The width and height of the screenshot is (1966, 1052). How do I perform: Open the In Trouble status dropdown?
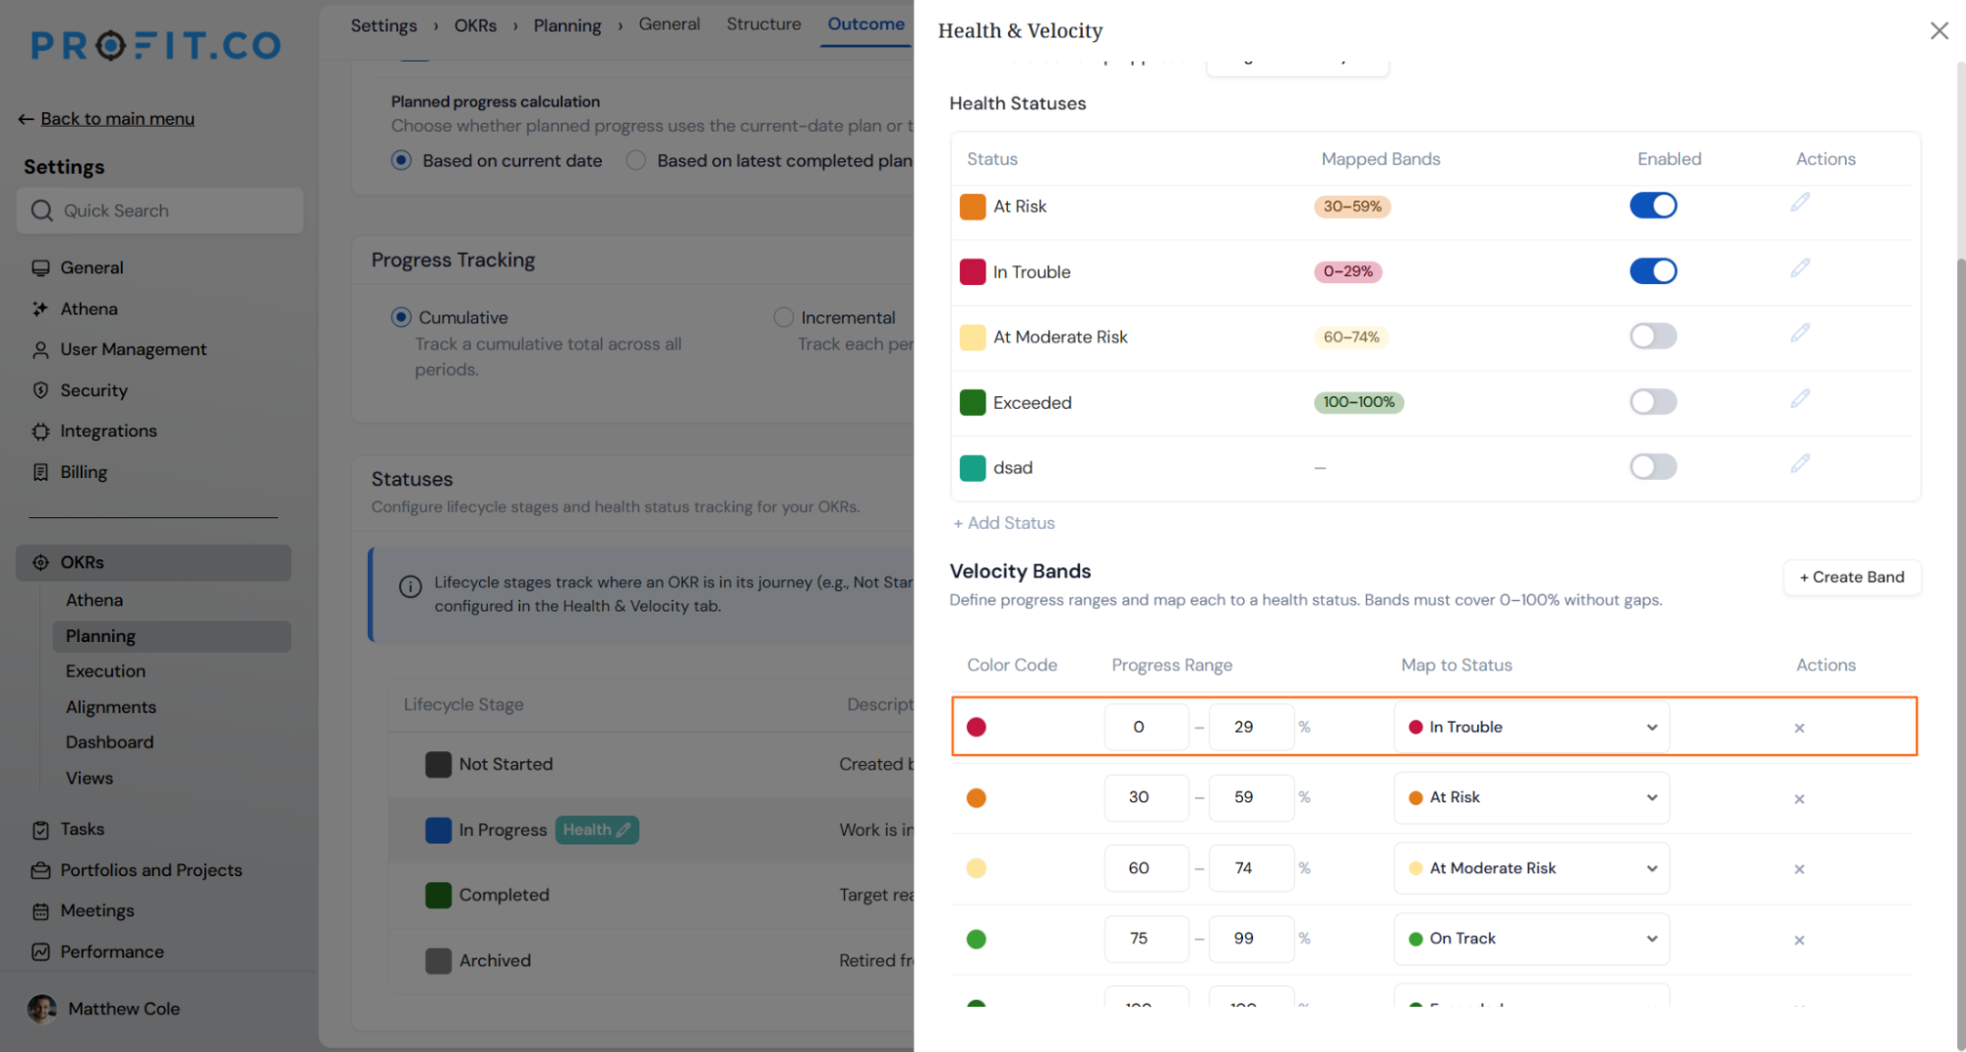(x=1531, y=727)
